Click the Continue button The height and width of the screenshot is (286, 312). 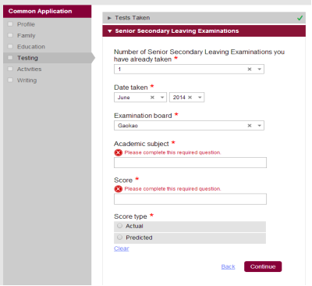coord(263,266)
